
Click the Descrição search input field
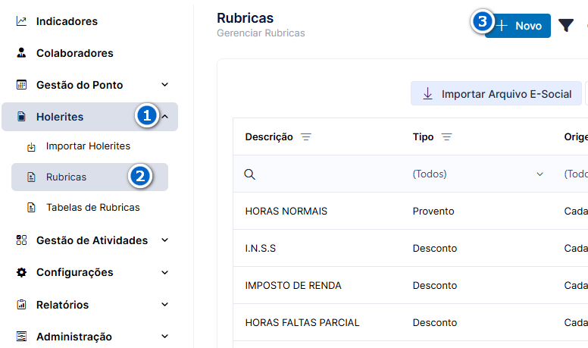point(320,174)
